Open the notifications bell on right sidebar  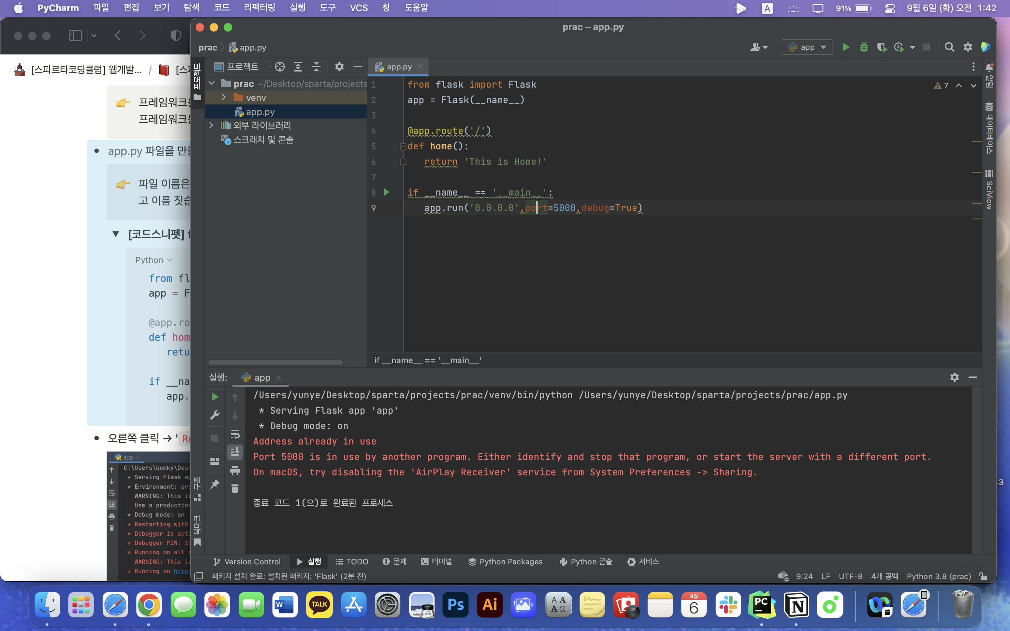click(x=989, y=67)
